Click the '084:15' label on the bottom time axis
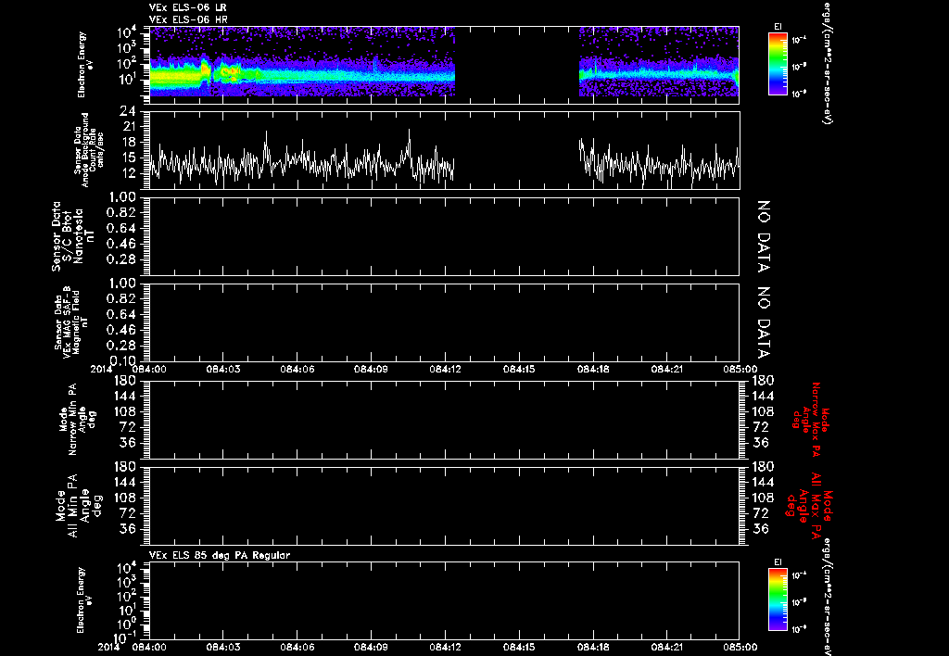This screenshot has height=656, width=949. point(519,647)
